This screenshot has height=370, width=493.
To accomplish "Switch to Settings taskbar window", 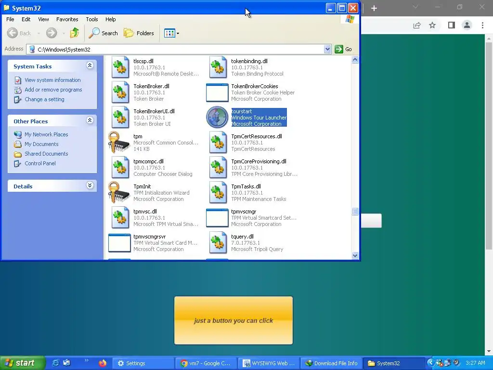I will (143, 363).
